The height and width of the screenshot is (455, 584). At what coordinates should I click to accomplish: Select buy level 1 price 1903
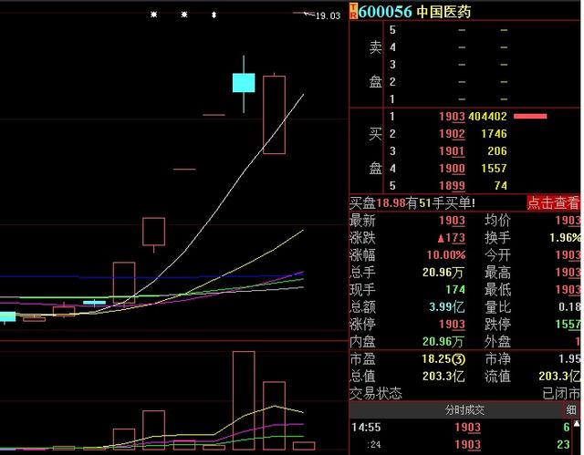tap(451, 117)
